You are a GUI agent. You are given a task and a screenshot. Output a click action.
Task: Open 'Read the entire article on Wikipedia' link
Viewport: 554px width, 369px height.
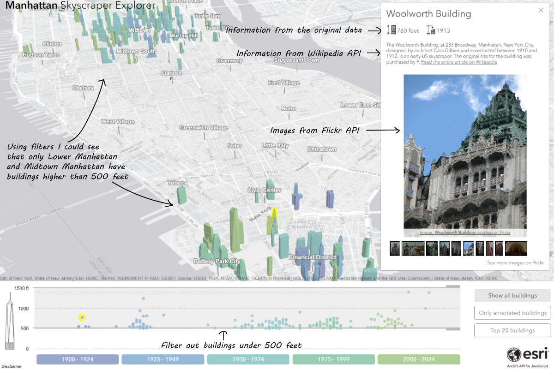pos(459,62)
